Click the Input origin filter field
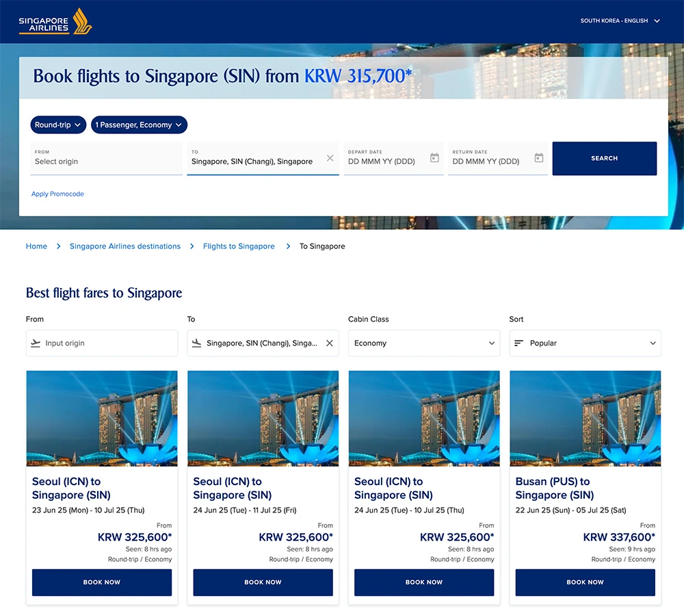684x613 pixels. click(102, 343)
